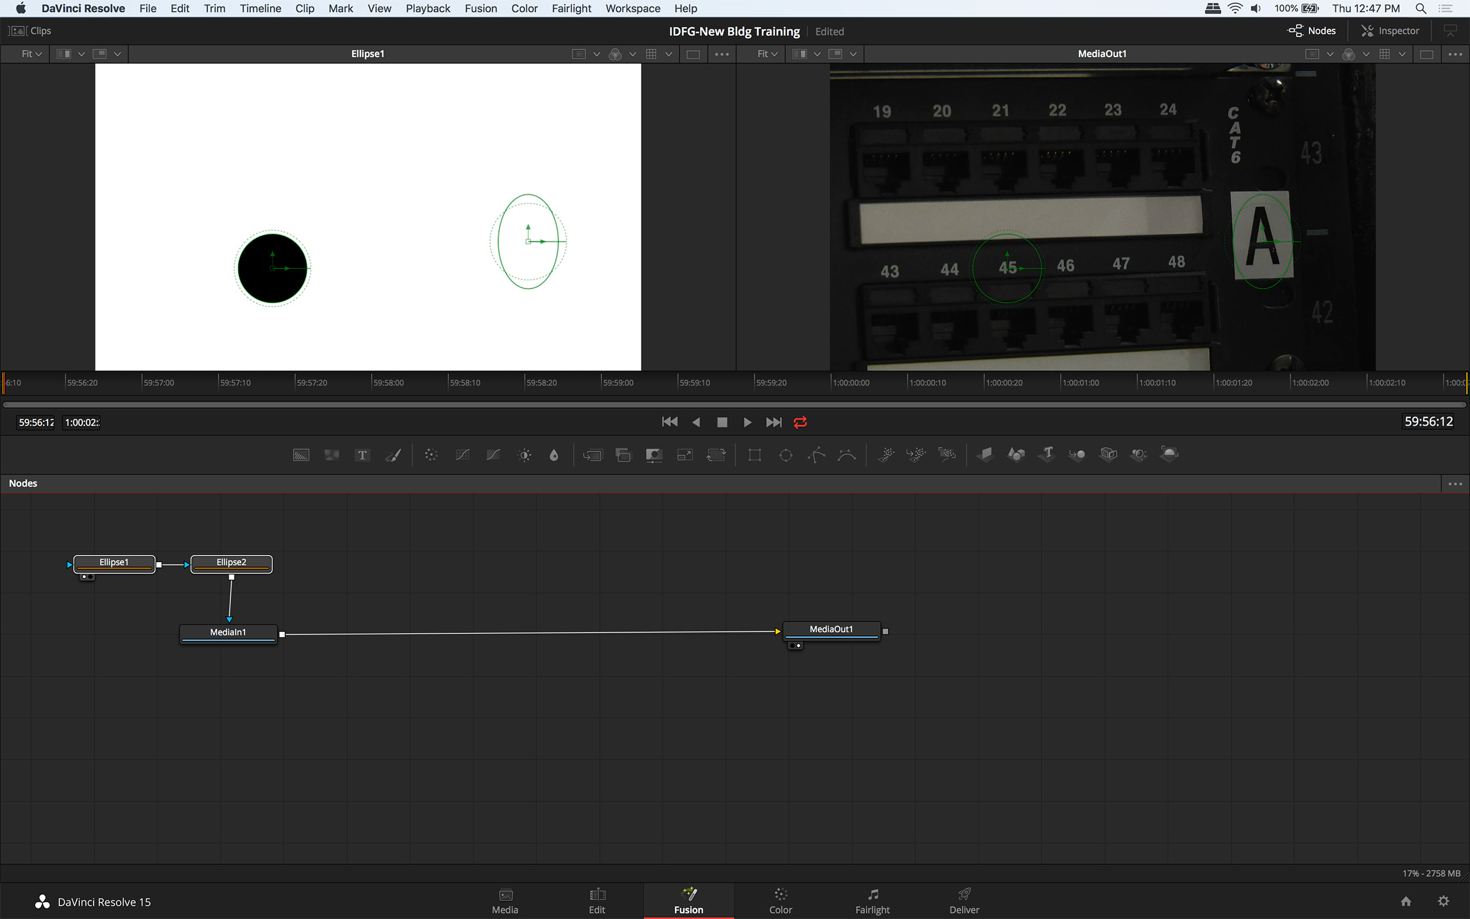The height and width of the screenshot is (919, 1470).
Task: Add a Transform node from the toolbar
Action: pos(716,455)
